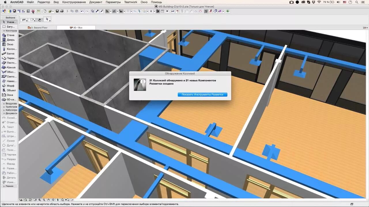Open the Помощь menu
The width and height of the screenshot is (369, 207).
pos(156,2)
